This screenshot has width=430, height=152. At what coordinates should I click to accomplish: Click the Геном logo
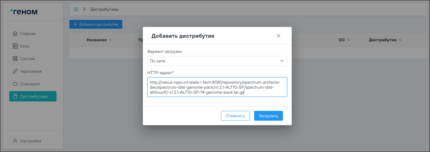point(24,12)
